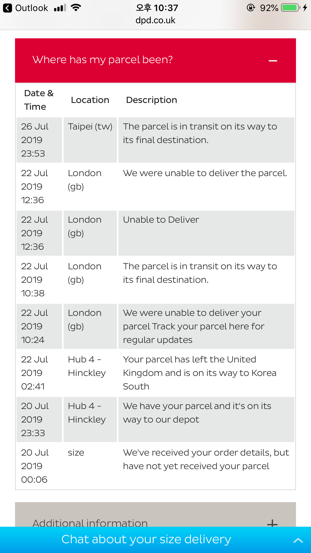311x553 pixels.
Task: Tap the dpd.co.uk address text
Action: coord(155,20)
